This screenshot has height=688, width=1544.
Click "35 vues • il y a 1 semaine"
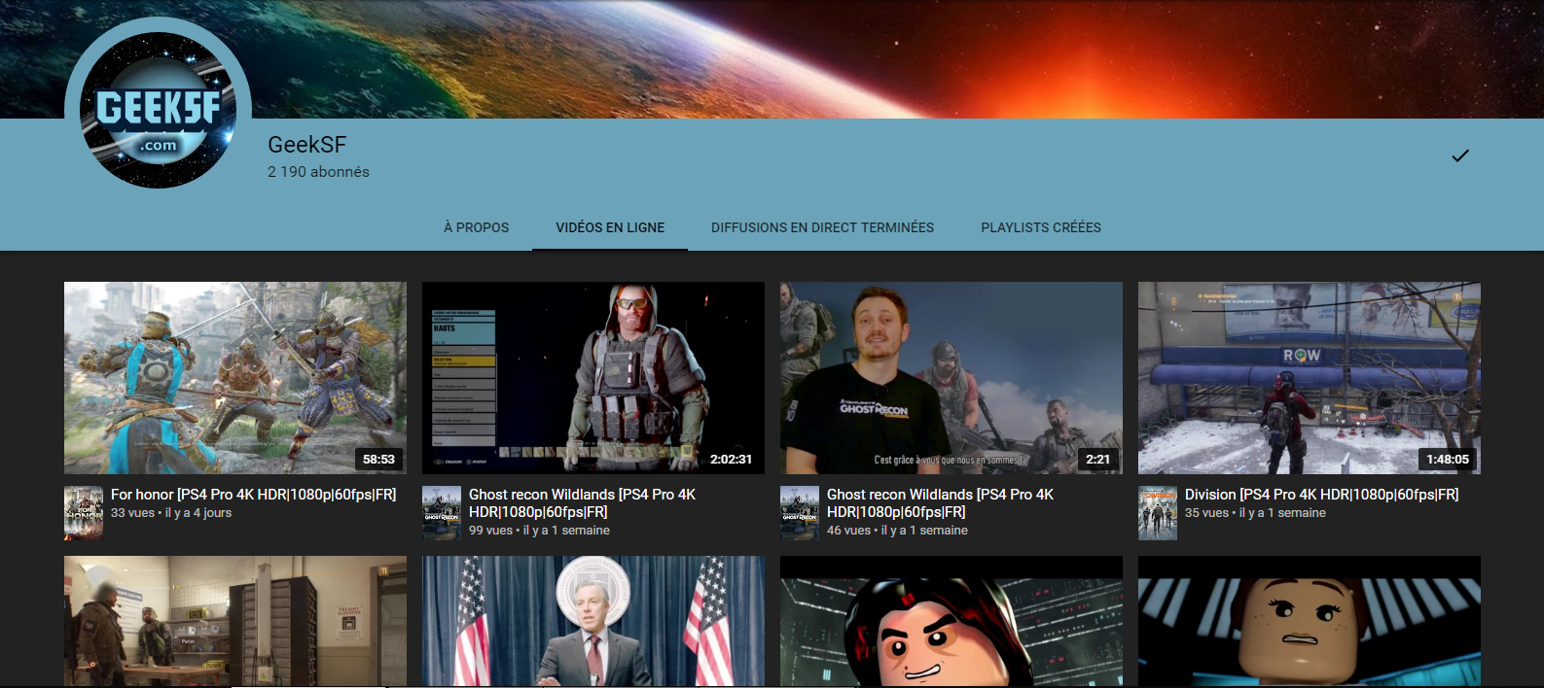[1255, 513]
